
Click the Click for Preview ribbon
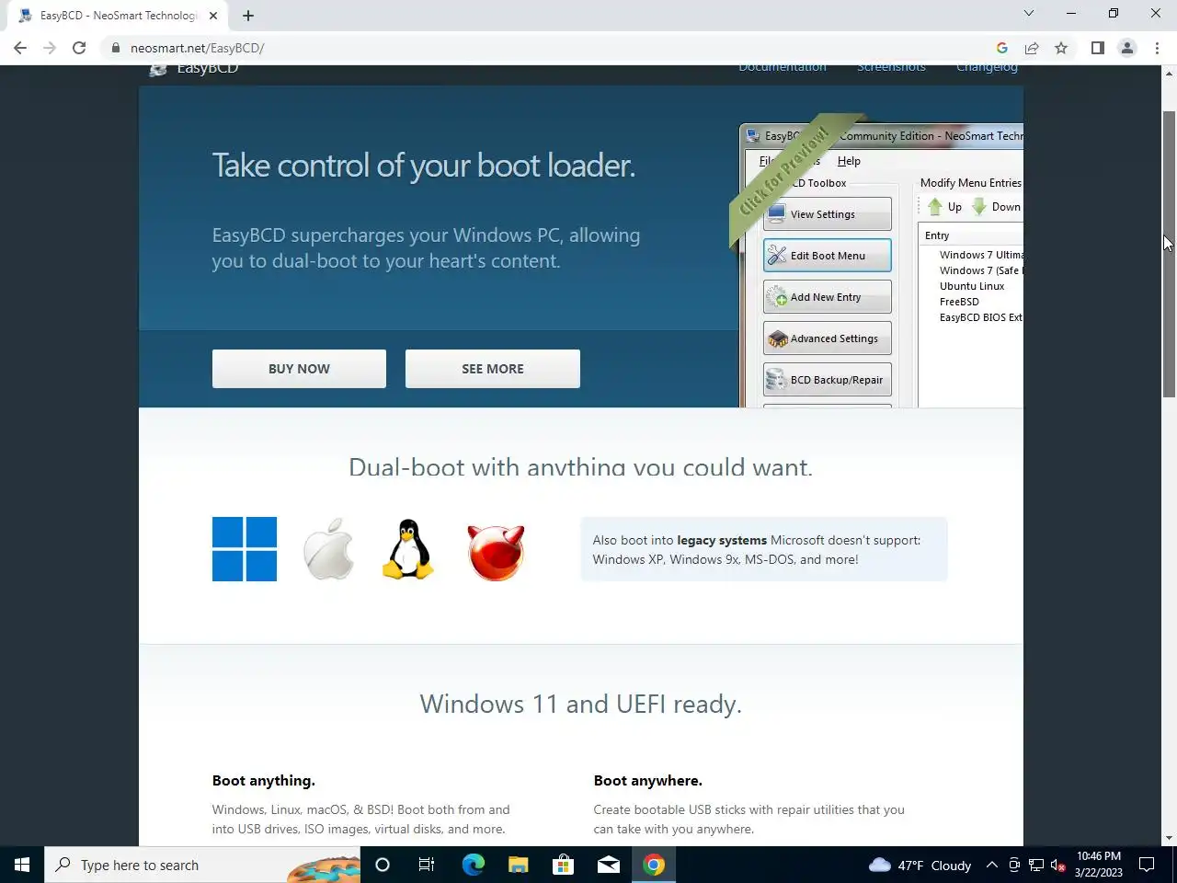pos(787,173)
